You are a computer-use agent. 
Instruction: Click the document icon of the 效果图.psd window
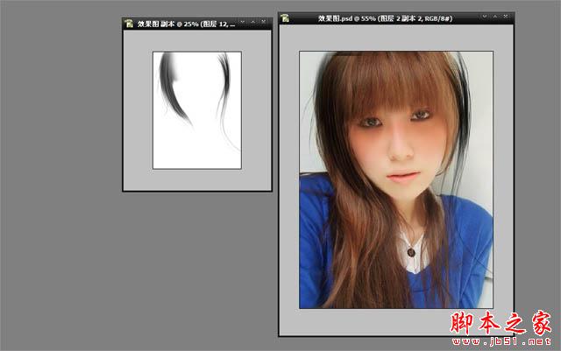click(x=285, y=18)
